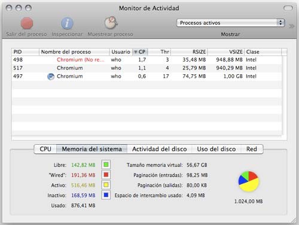
Task: Sort by the Clase column header
Action: (263, 52)
